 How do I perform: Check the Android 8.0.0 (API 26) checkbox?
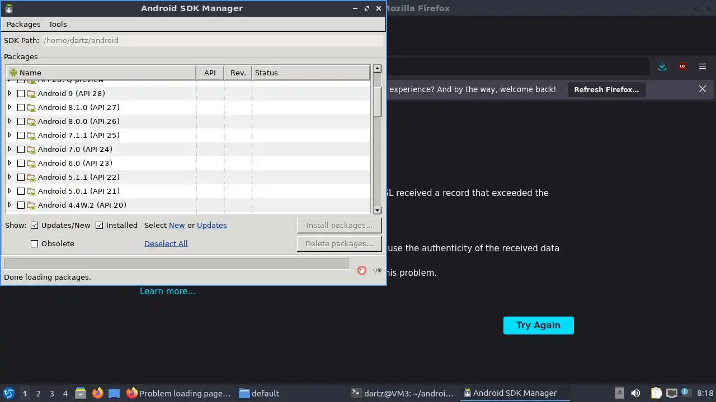21,122
